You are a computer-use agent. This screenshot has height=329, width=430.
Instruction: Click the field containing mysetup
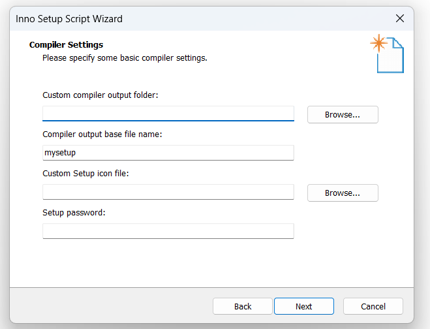click(x=168, y=153)
